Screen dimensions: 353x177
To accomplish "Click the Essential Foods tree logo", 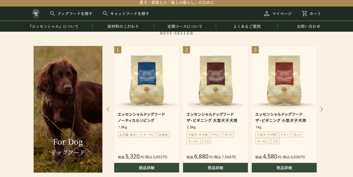I will click(x=36, y=13).
